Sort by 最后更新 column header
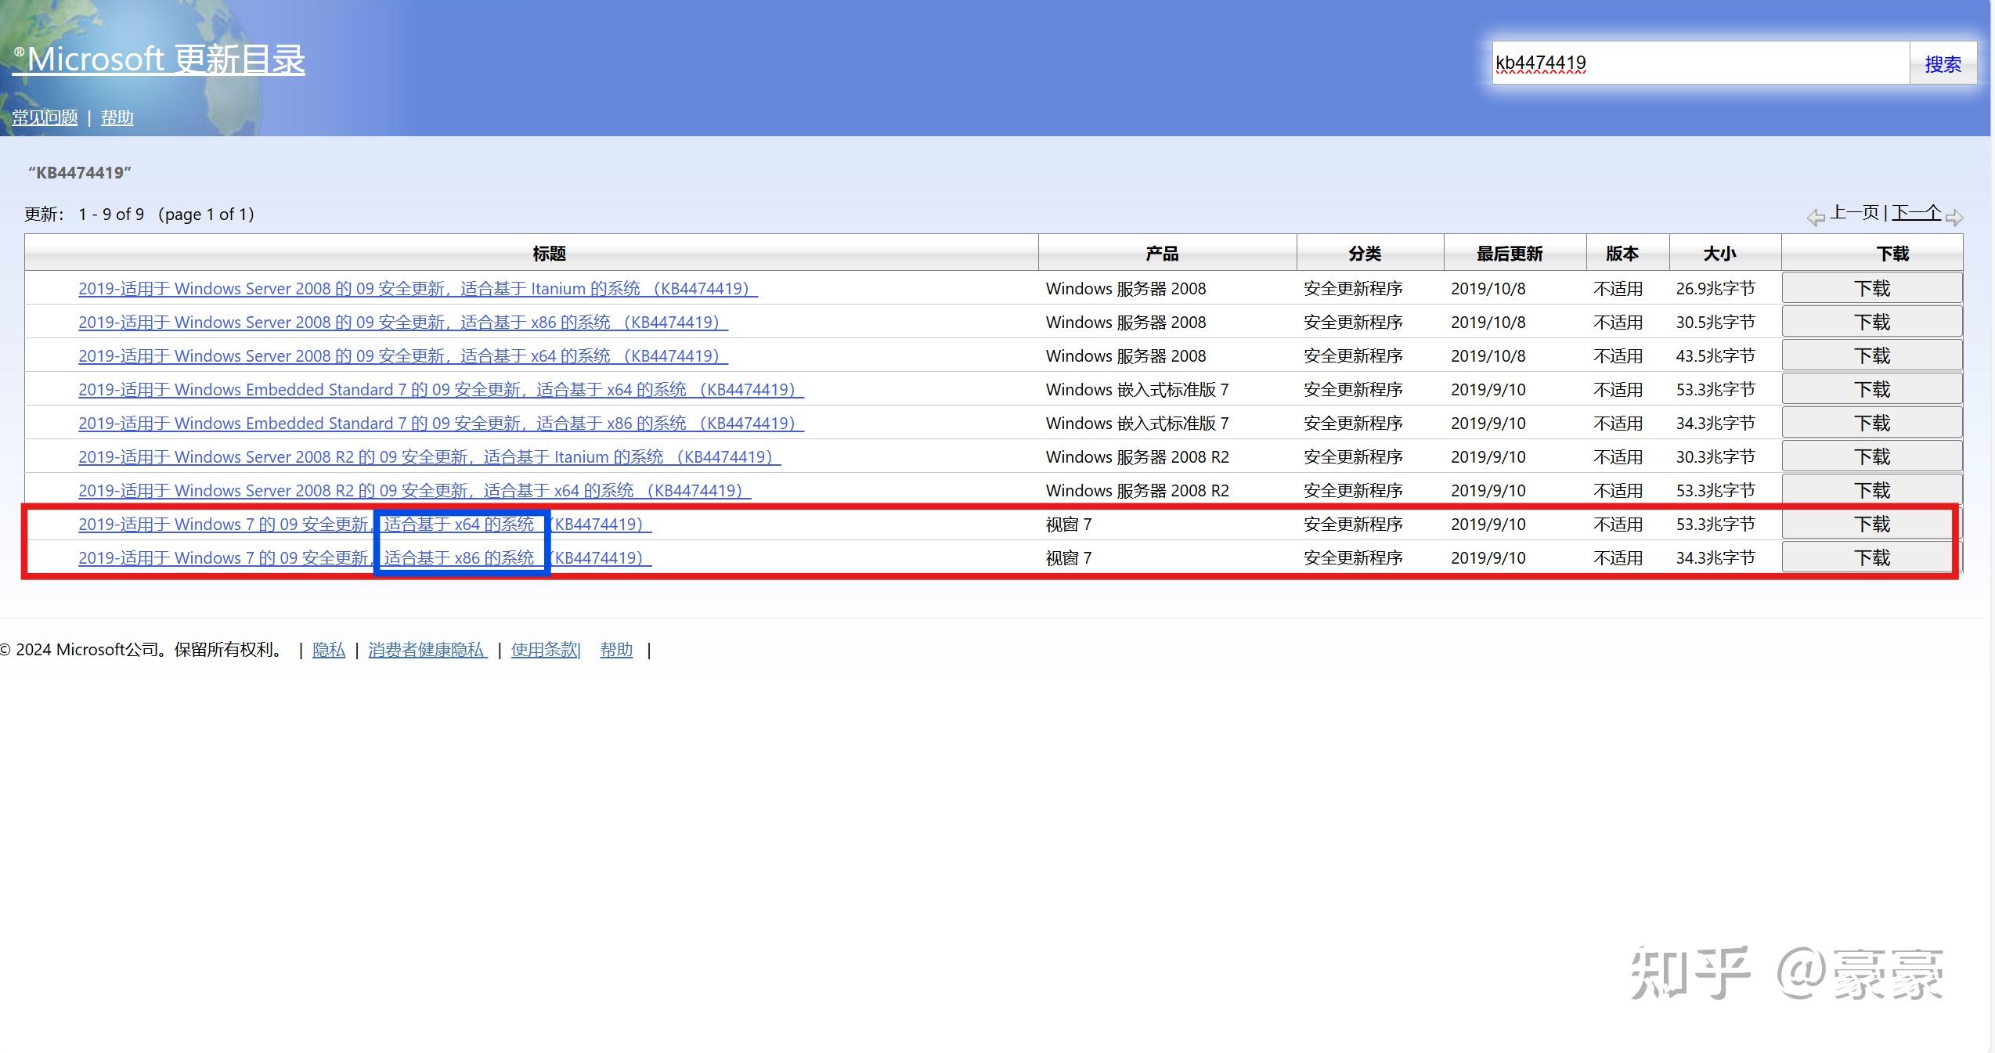1995x1053 pixels. pos(1509,254)
